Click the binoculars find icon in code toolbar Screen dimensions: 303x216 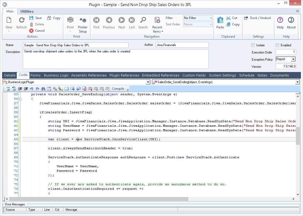tap(43, 89)
